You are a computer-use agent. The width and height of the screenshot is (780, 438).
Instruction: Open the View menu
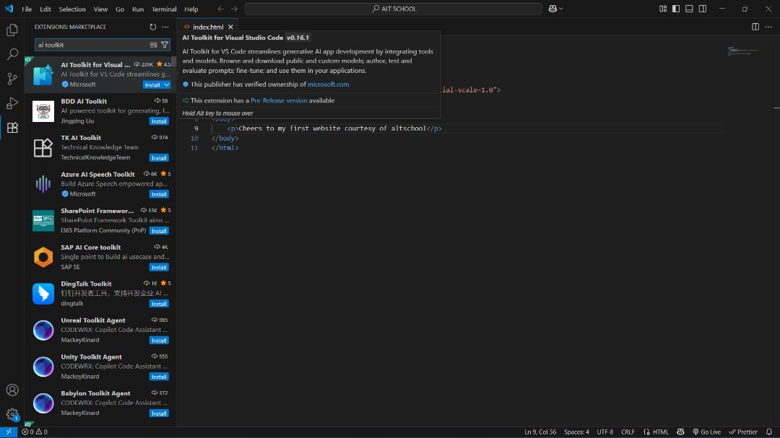[x=100, y=9]
